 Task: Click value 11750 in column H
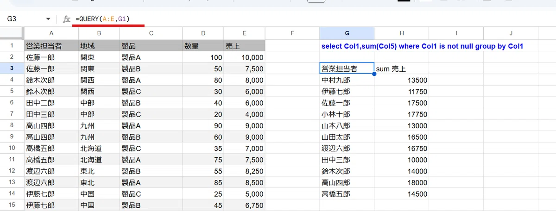pyautogui.click(x=402, y=91)
